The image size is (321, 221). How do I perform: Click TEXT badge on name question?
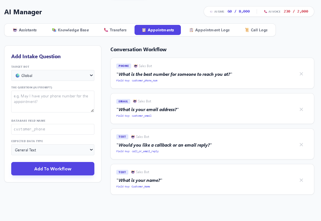pyautogui.click(x=122, y=172)
